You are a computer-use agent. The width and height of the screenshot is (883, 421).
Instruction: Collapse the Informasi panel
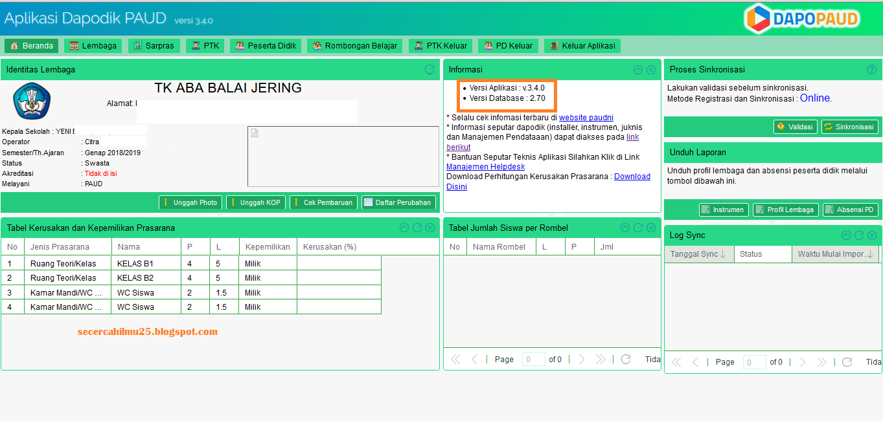coord(638,69)
